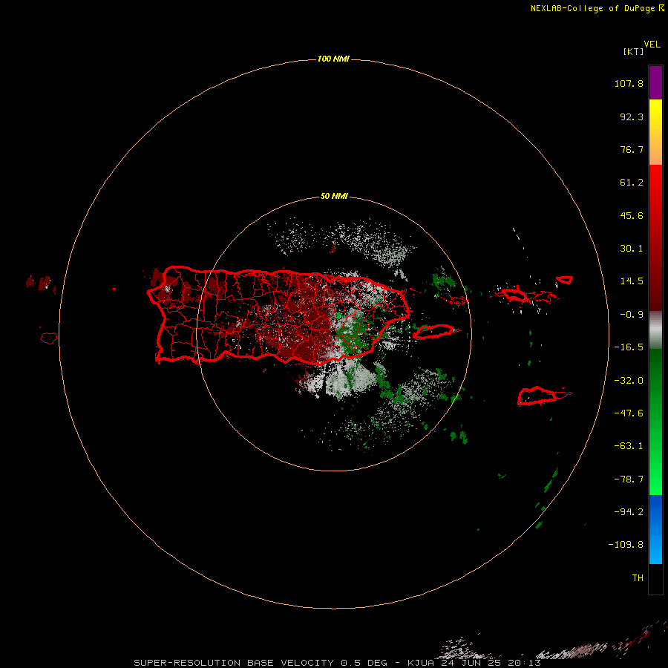Select the -32.0 scale value
Image resolution: width=668 pixels, height=668 pixels.
(x=629, y=381)
